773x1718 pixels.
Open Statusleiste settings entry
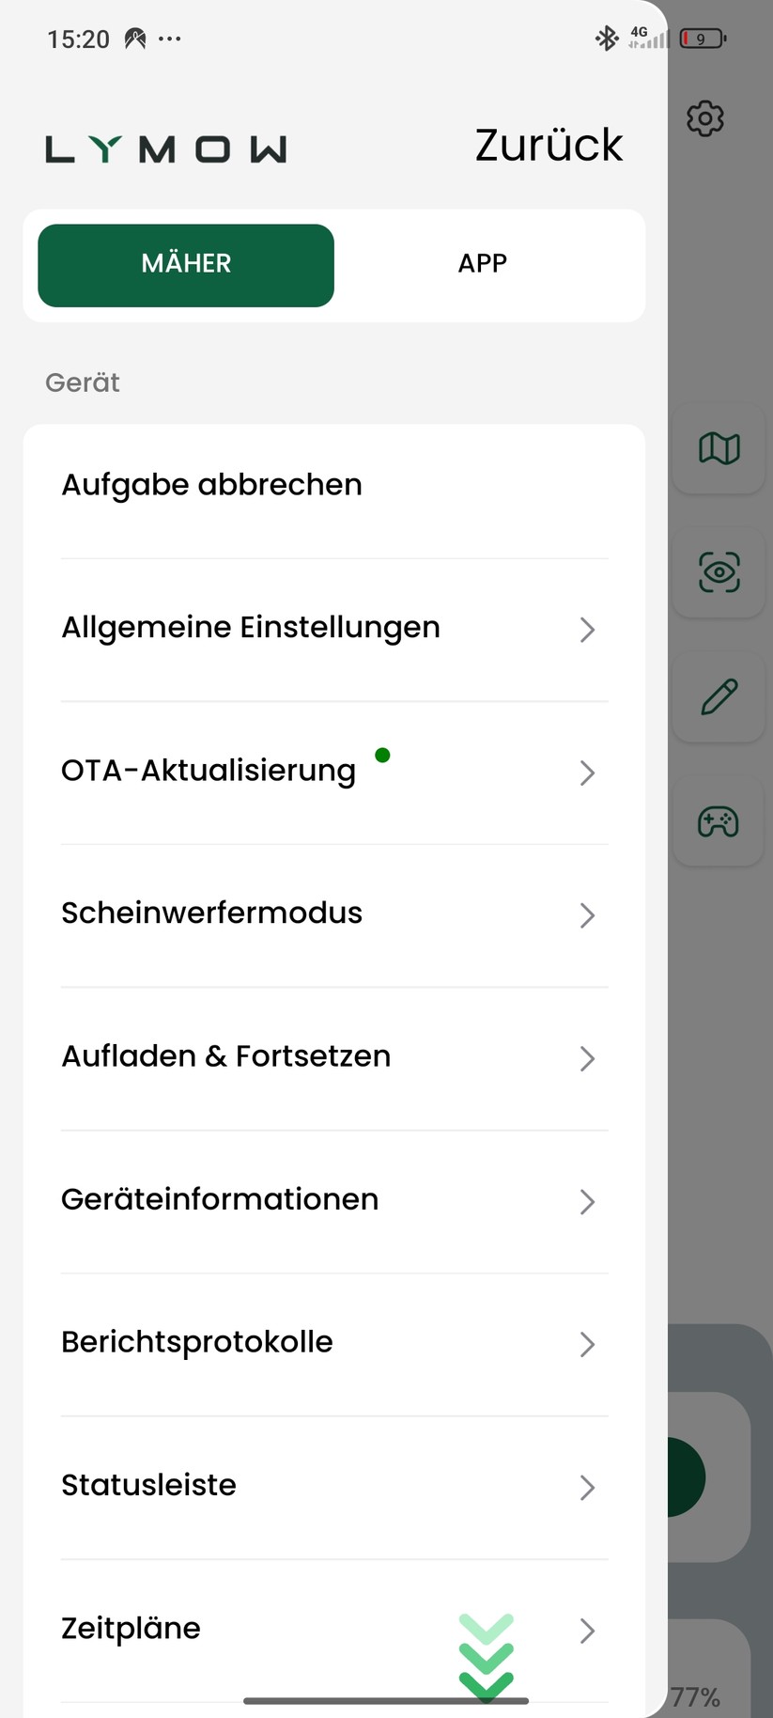click(149, 1485)
